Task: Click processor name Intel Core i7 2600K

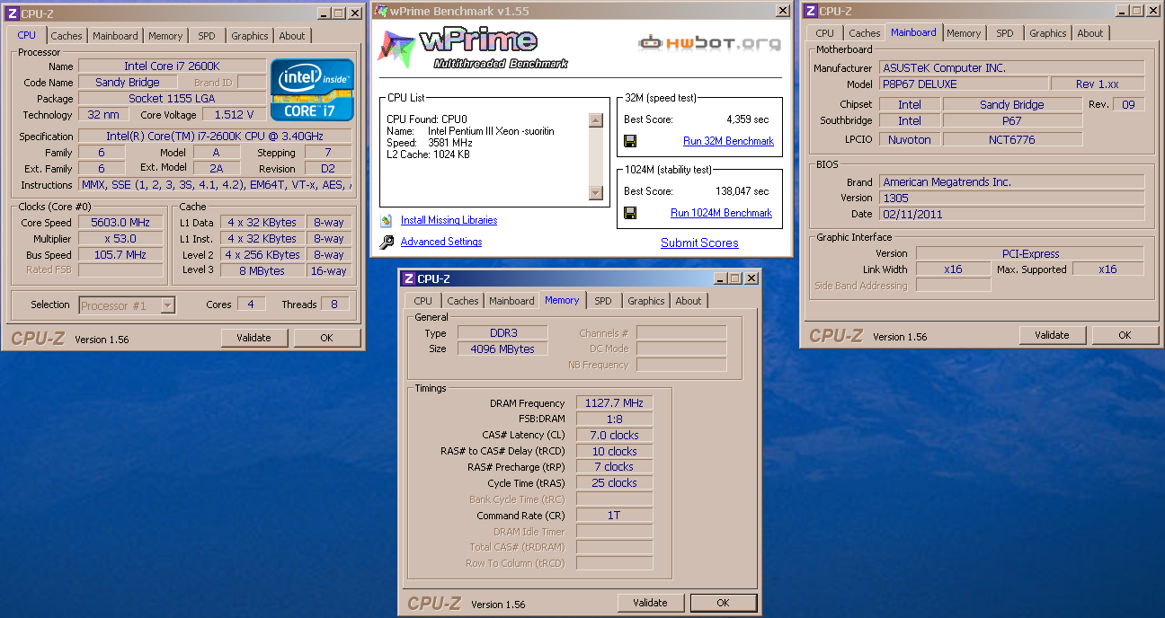Action: pos(173,66)
